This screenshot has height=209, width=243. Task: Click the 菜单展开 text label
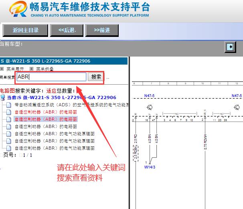point(15,69)
